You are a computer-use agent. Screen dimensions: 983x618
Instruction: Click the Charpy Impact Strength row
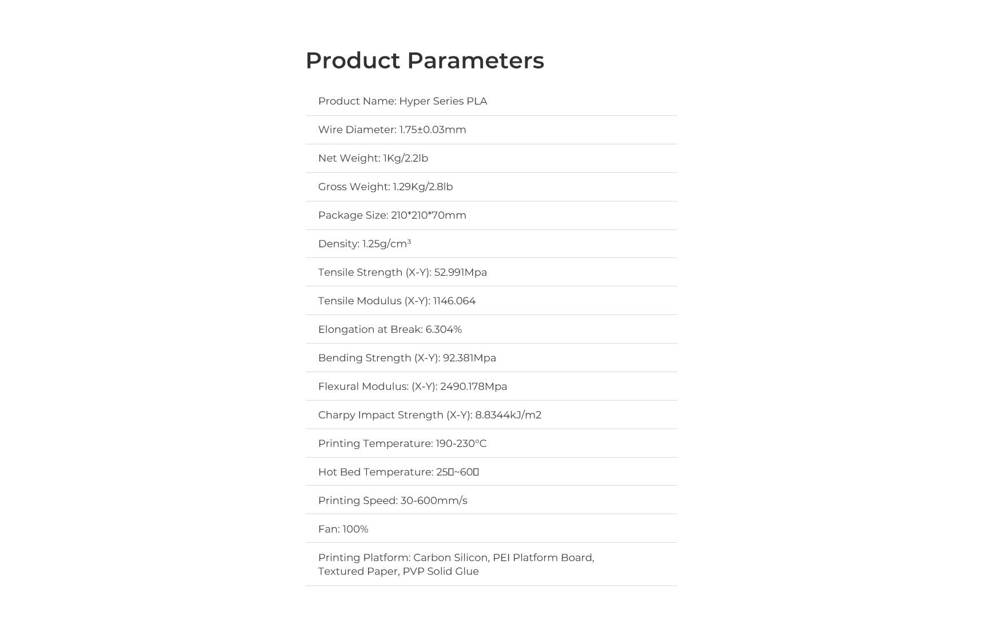(430, 415)
